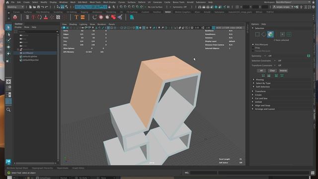Toggle the green symmetry icon in UV toolkit

click(x=309, y=56)
